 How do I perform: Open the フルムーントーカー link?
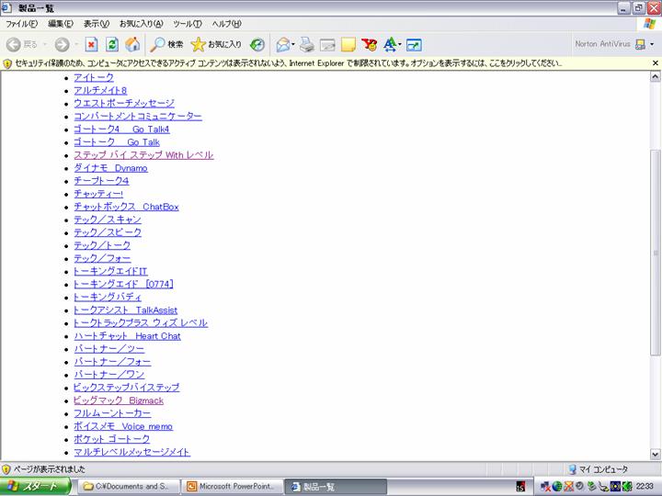point(112,413)
